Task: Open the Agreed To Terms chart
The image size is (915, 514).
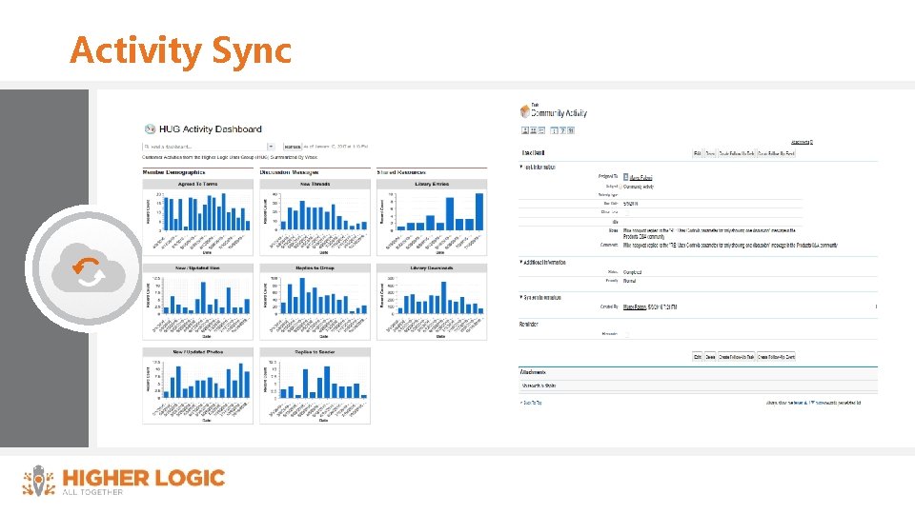Action: click(x=198, y=217)
